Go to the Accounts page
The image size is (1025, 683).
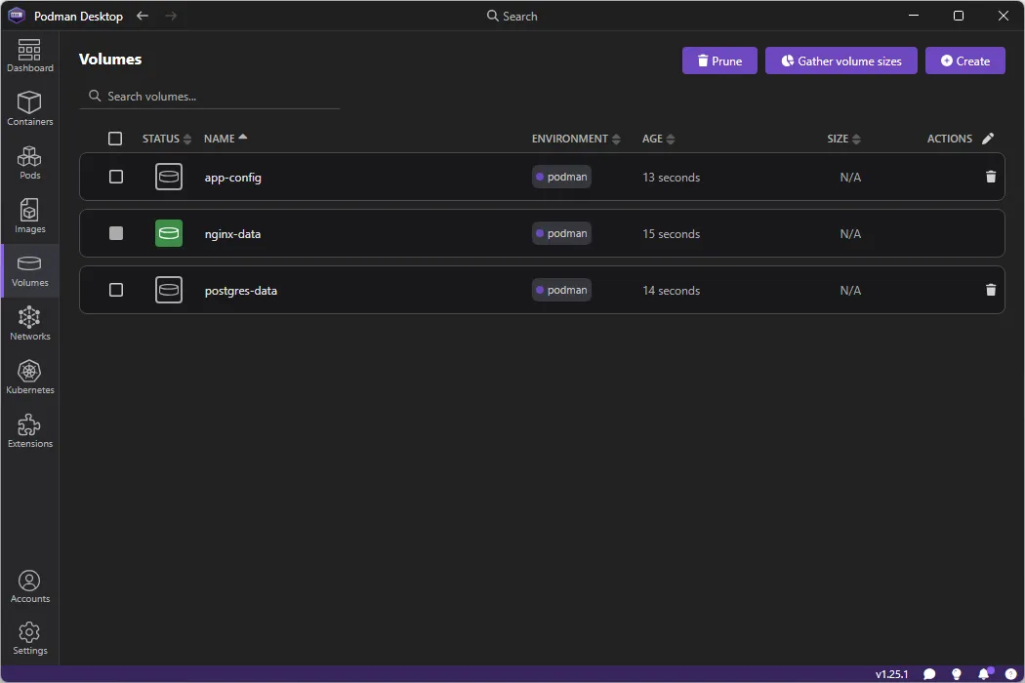tap(29, 583)
